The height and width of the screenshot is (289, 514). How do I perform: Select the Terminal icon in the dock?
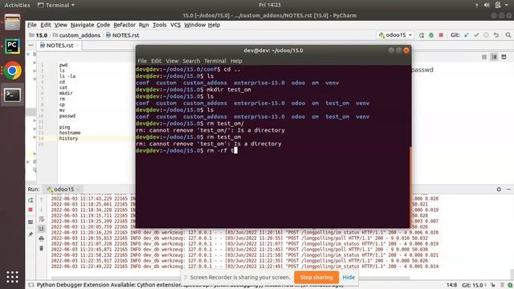12,95
